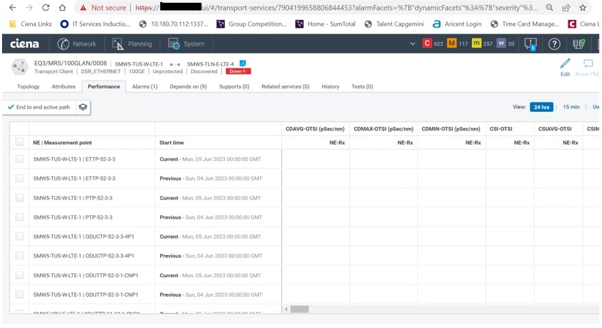Switch to the Alarms (1) tab
Image resolution: width=602 pixels, height=328 pixels.
[145, 87]
